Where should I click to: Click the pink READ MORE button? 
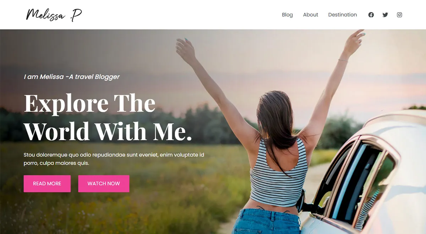47,184
